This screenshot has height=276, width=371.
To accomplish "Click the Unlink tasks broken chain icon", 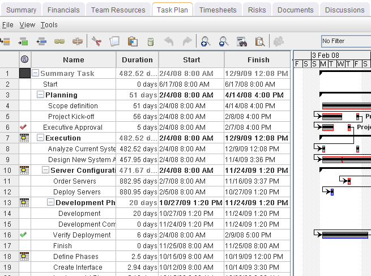I will (78, 42).
